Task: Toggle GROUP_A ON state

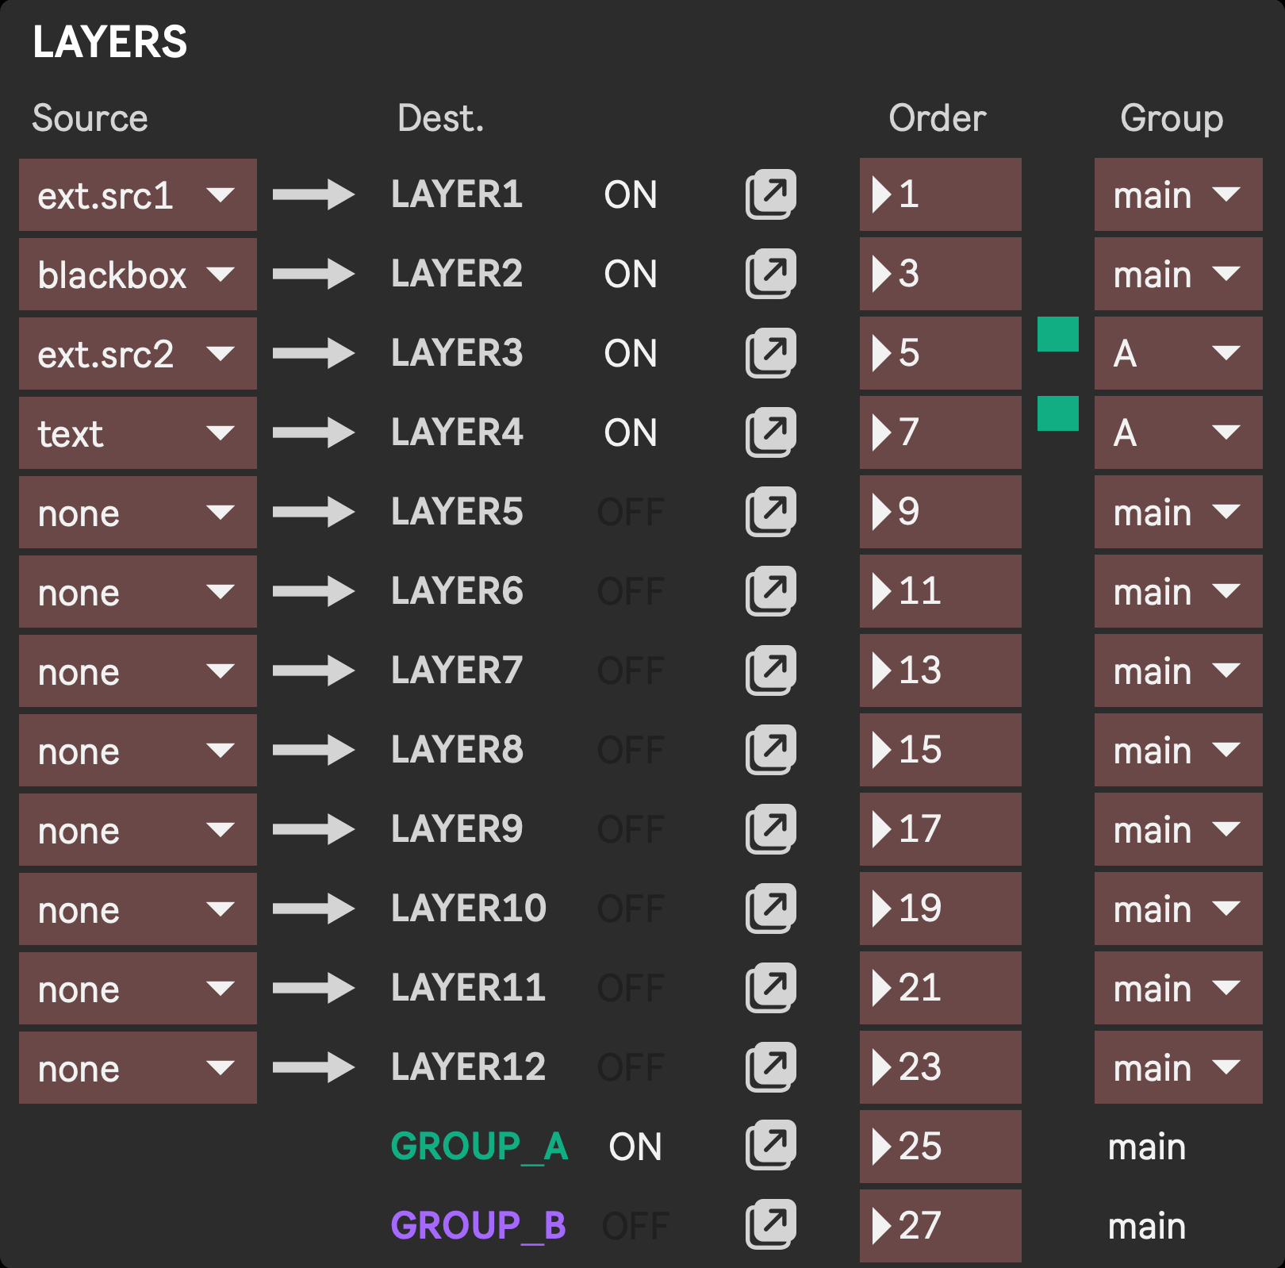Action: click(x=635, y=1147)
